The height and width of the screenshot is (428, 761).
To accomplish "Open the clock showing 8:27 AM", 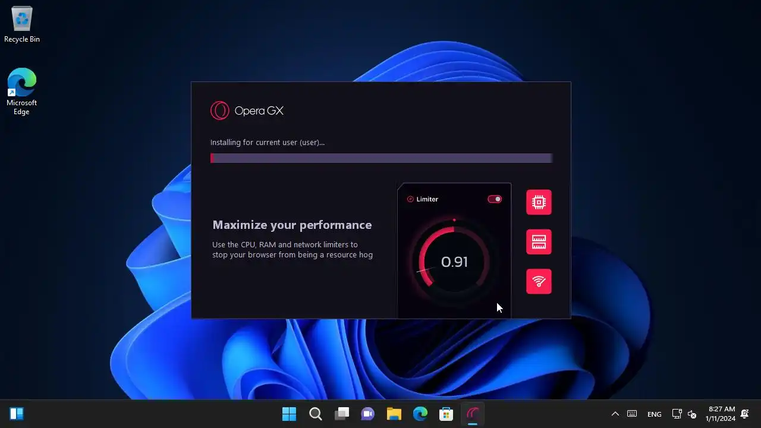I will [x=721, y=414].
